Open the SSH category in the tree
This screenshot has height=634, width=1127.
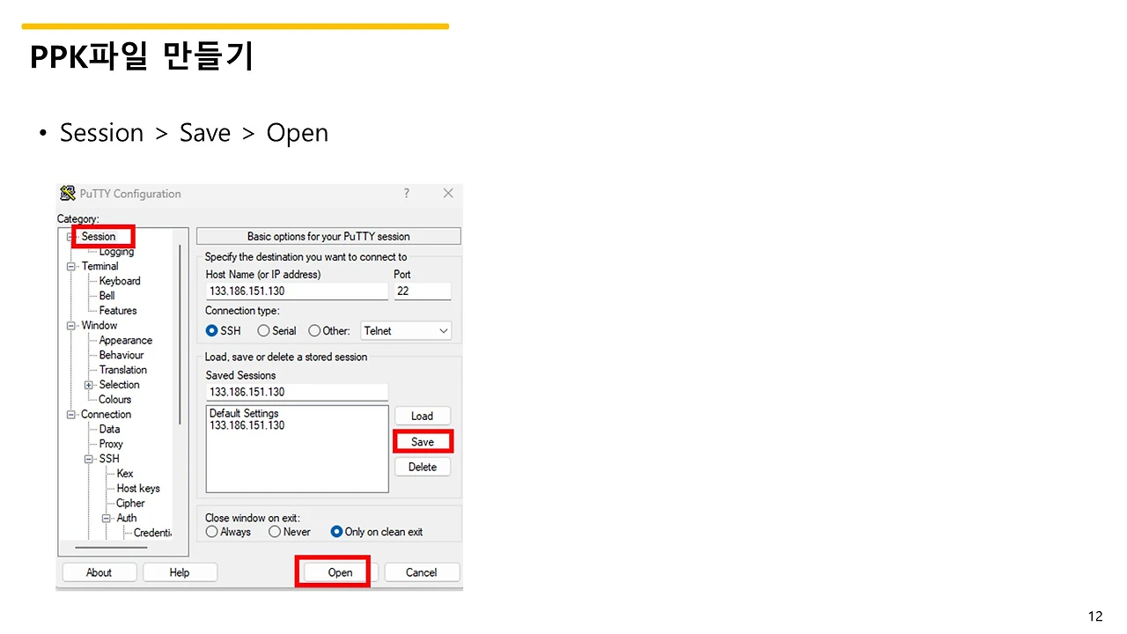108,459
